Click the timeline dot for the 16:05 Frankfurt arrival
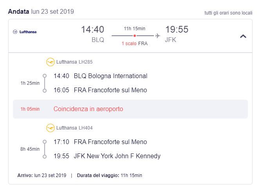 (45, 90)
